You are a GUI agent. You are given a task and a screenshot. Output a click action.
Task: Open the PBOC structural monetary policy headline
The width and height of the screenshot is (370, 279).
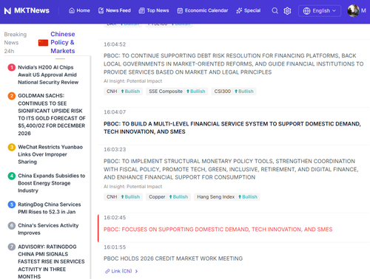tap(231, 169)
